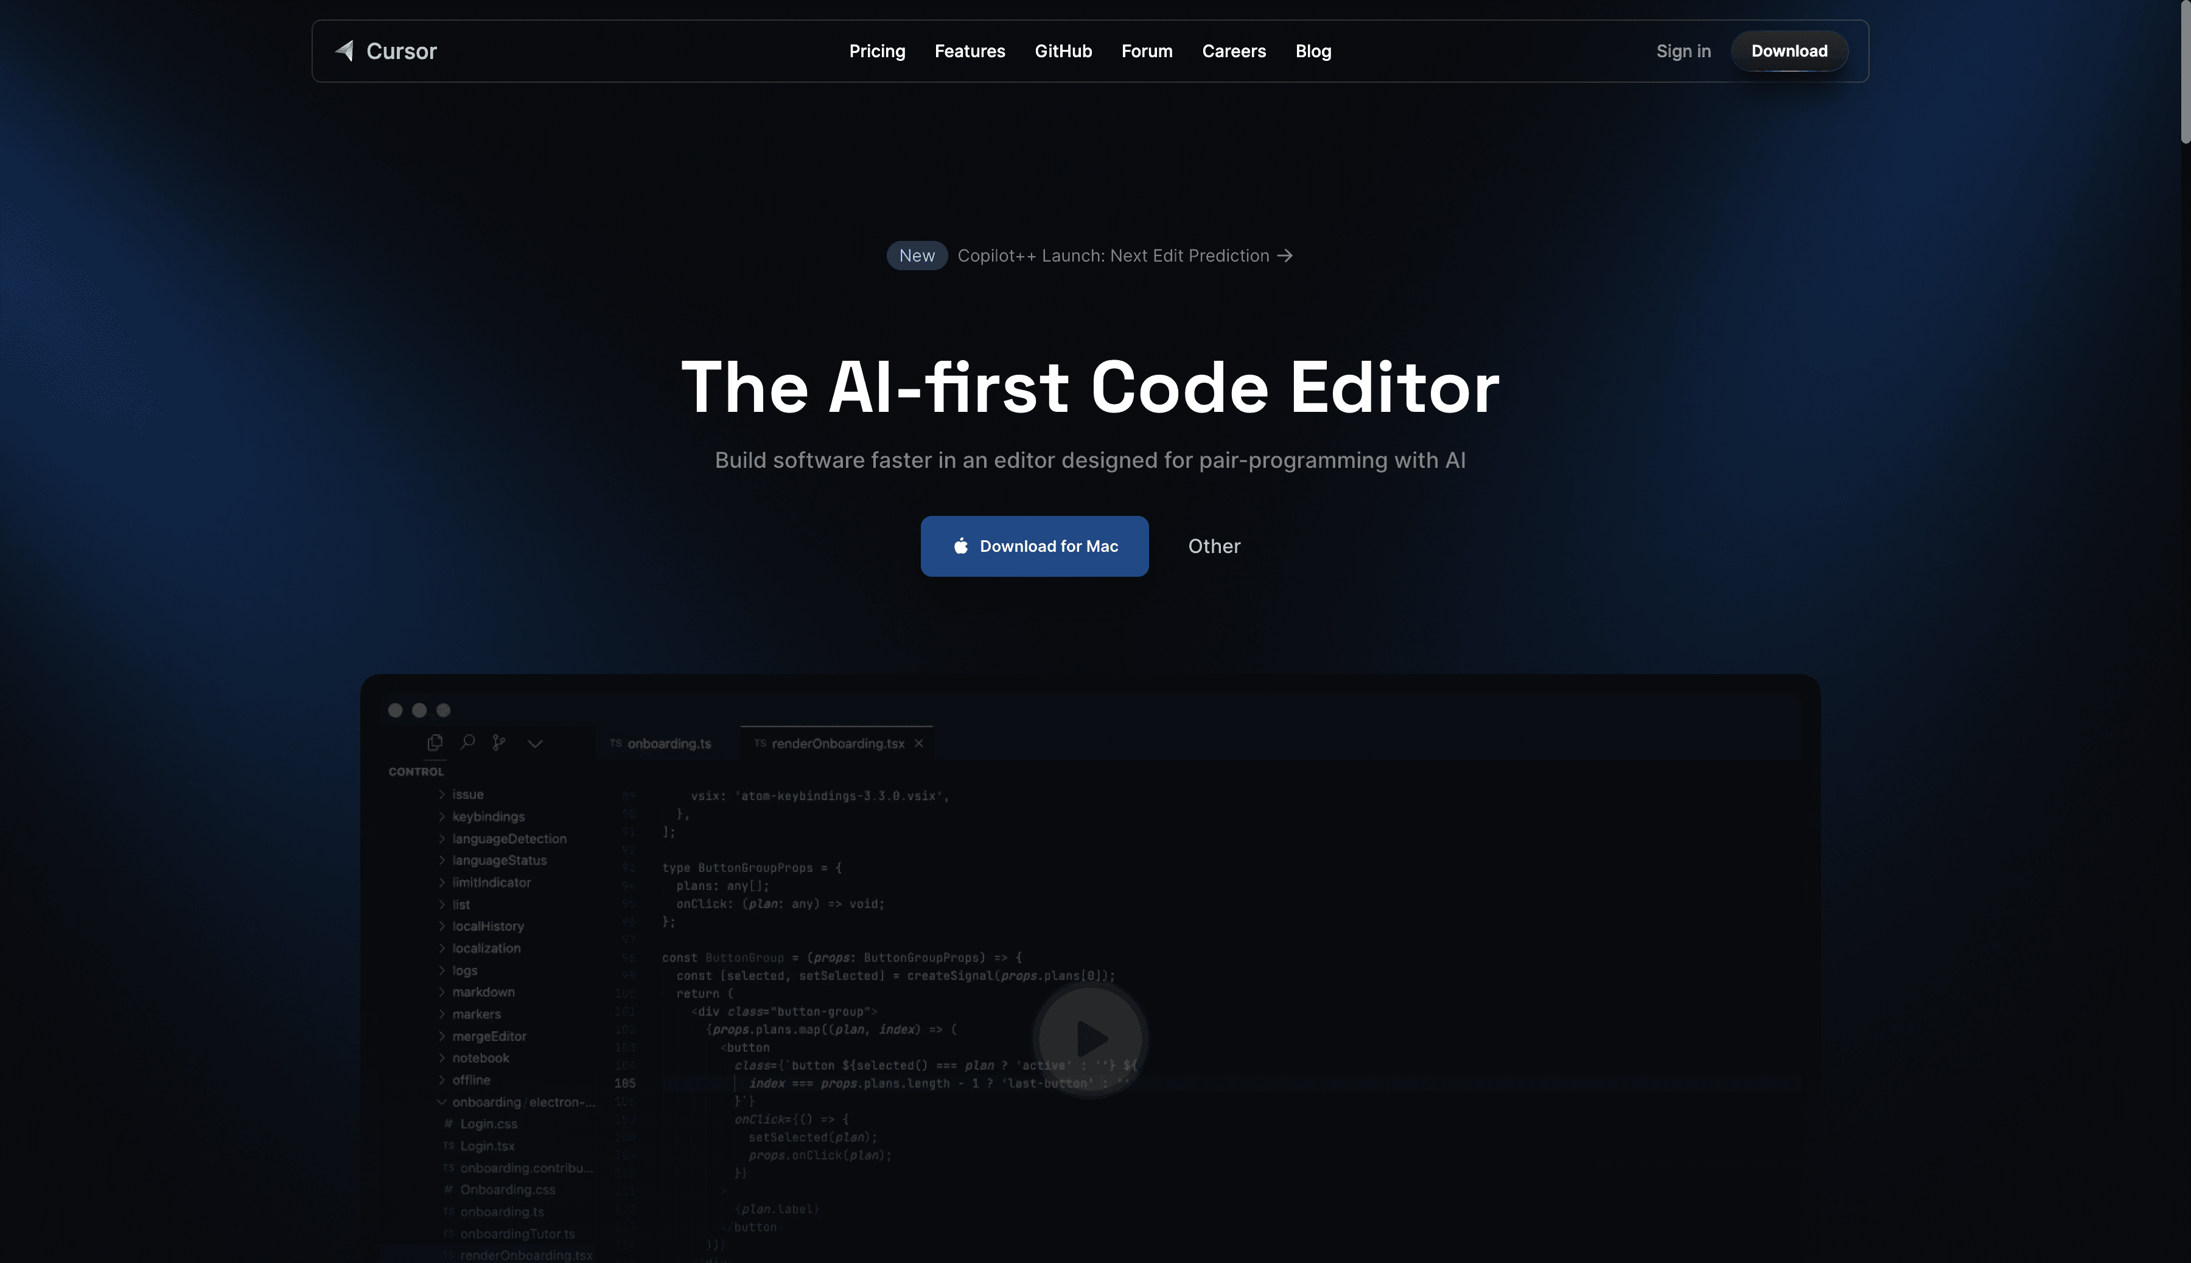The width and height of the screenshot is (2191, 1263).
Task: Click the New badge
Action: click(x=917, y=256)
